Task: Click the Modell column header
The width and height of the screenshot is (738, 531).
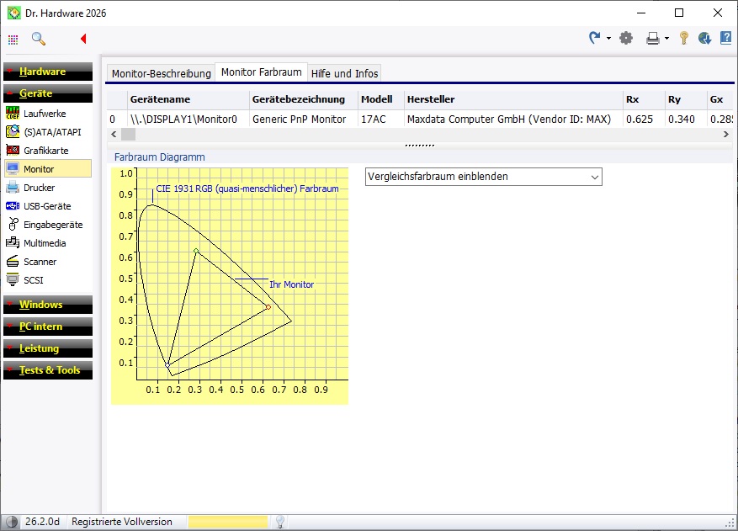Action: pos(380,99)
